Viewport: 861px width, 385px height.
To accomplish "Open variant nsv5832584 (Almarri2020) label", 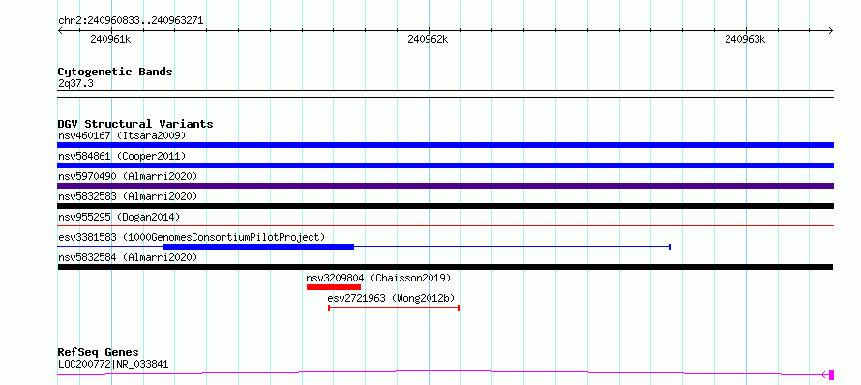I will tap(128, 257).
